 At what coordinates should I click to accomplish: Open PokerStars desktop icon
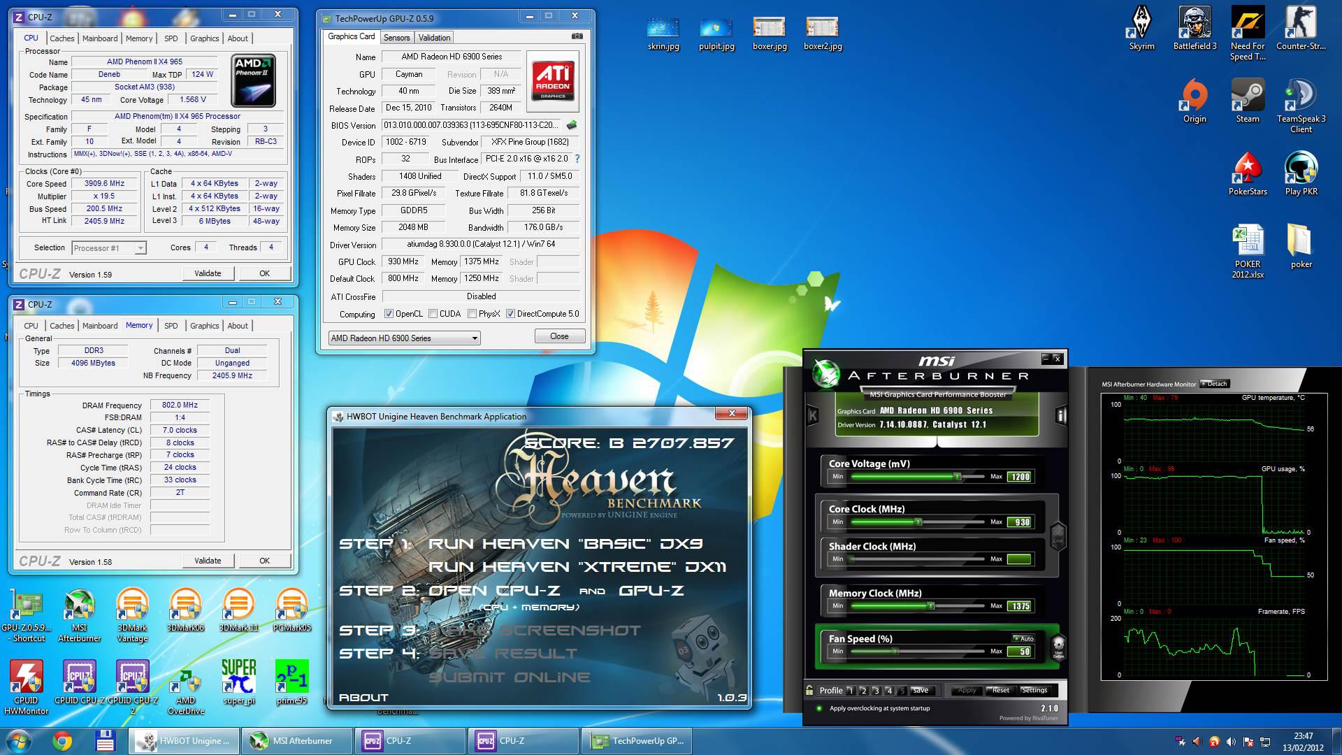coord(1248,174)
